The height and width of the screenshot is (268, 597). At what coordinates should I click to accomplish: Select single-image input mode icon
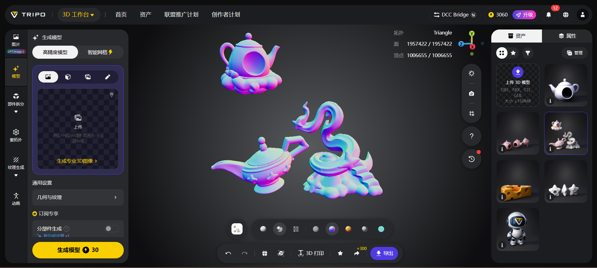[x=48, y=77]
